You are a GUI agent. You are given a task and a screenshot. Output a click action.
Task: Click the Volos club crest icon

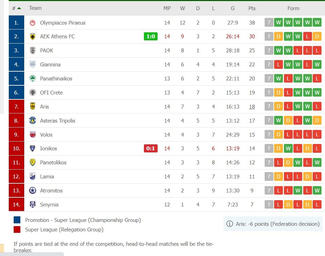pyautogui.click(x=33, y=134)
